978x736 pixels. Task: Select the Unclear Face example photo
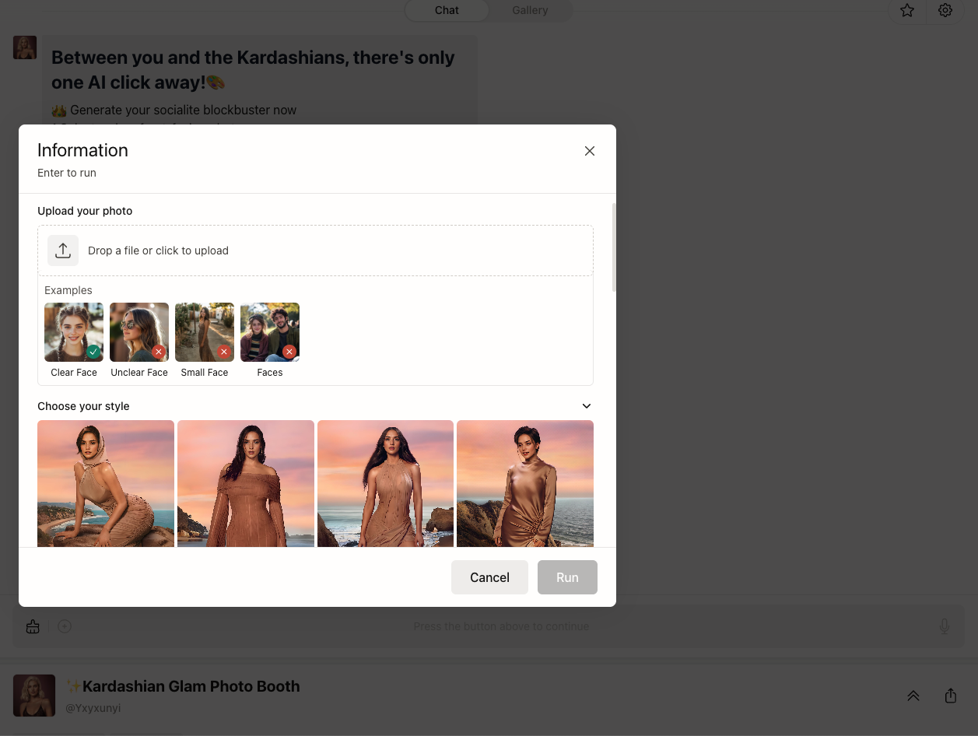[139, 332]
